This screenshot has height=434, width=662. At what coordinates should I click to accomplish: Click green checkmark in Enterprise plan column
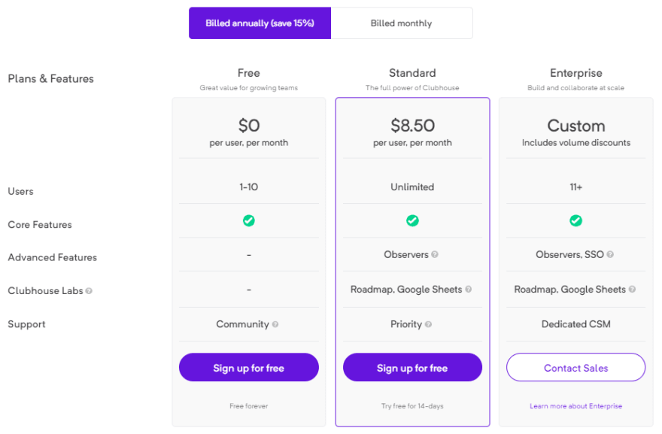[576, 220]
